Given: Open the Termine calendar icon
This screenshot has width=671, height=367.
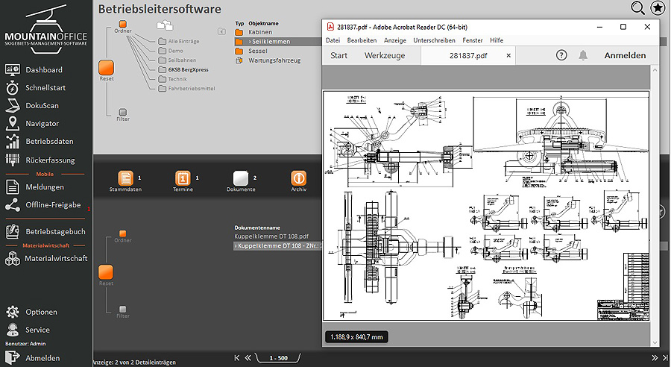Looking at the screenshot, I should (183, 178).
